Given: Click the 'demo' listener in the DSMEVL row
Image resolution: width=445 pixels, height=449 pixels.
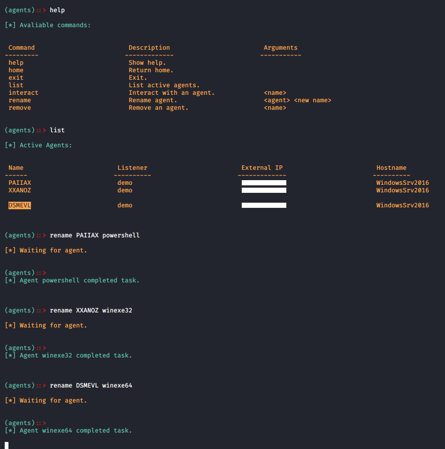Looking at the screenshot, I should pyautogui.click(x=125, y=205).
